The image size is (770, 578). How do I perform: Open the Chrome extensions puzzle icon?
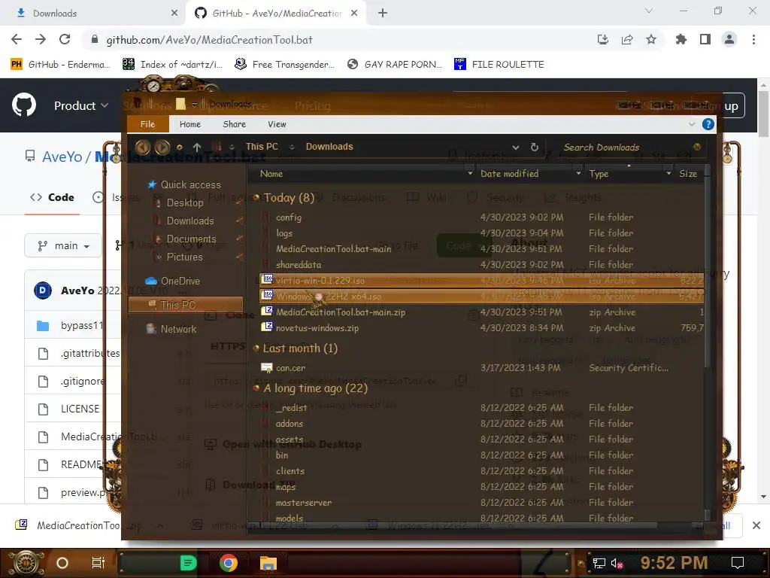(681, 39)
